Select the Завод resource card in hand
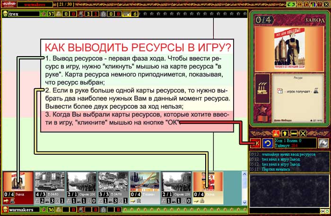331x216 pixels. point(17,187)
